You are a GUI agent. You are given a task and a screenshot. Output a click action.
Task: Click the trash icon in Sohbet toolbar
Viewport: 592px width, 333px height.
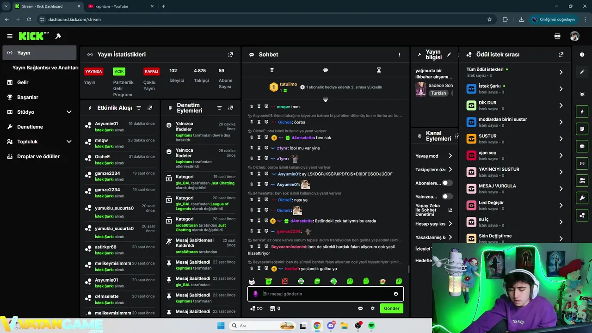(x=272, y=70)
